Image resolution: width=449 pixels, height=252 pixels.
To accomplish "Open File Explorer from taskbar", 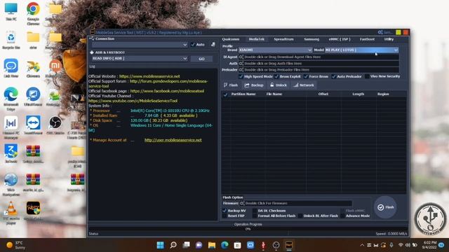I will tap(212, 245).
